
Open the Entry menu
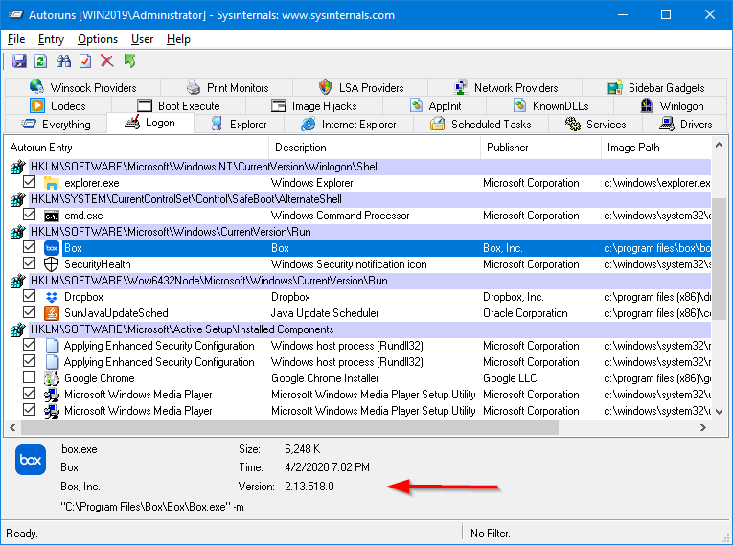coord(51,39)
